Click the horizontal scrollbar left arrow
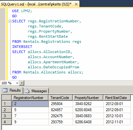133x130 pixels. (x=22, y=83)
